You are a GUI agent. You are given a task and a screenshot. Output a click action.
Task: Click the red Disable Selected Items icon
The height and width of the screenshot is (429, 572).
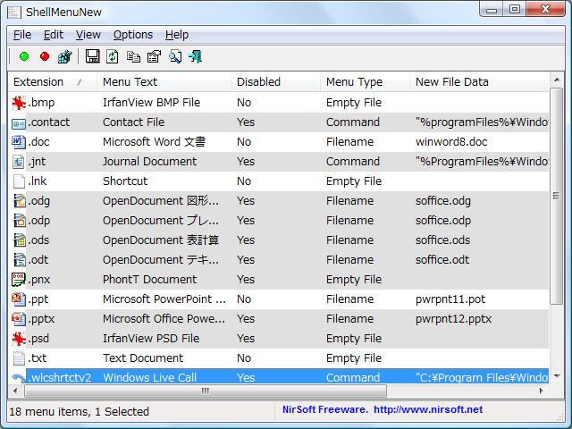coord(45,56)
